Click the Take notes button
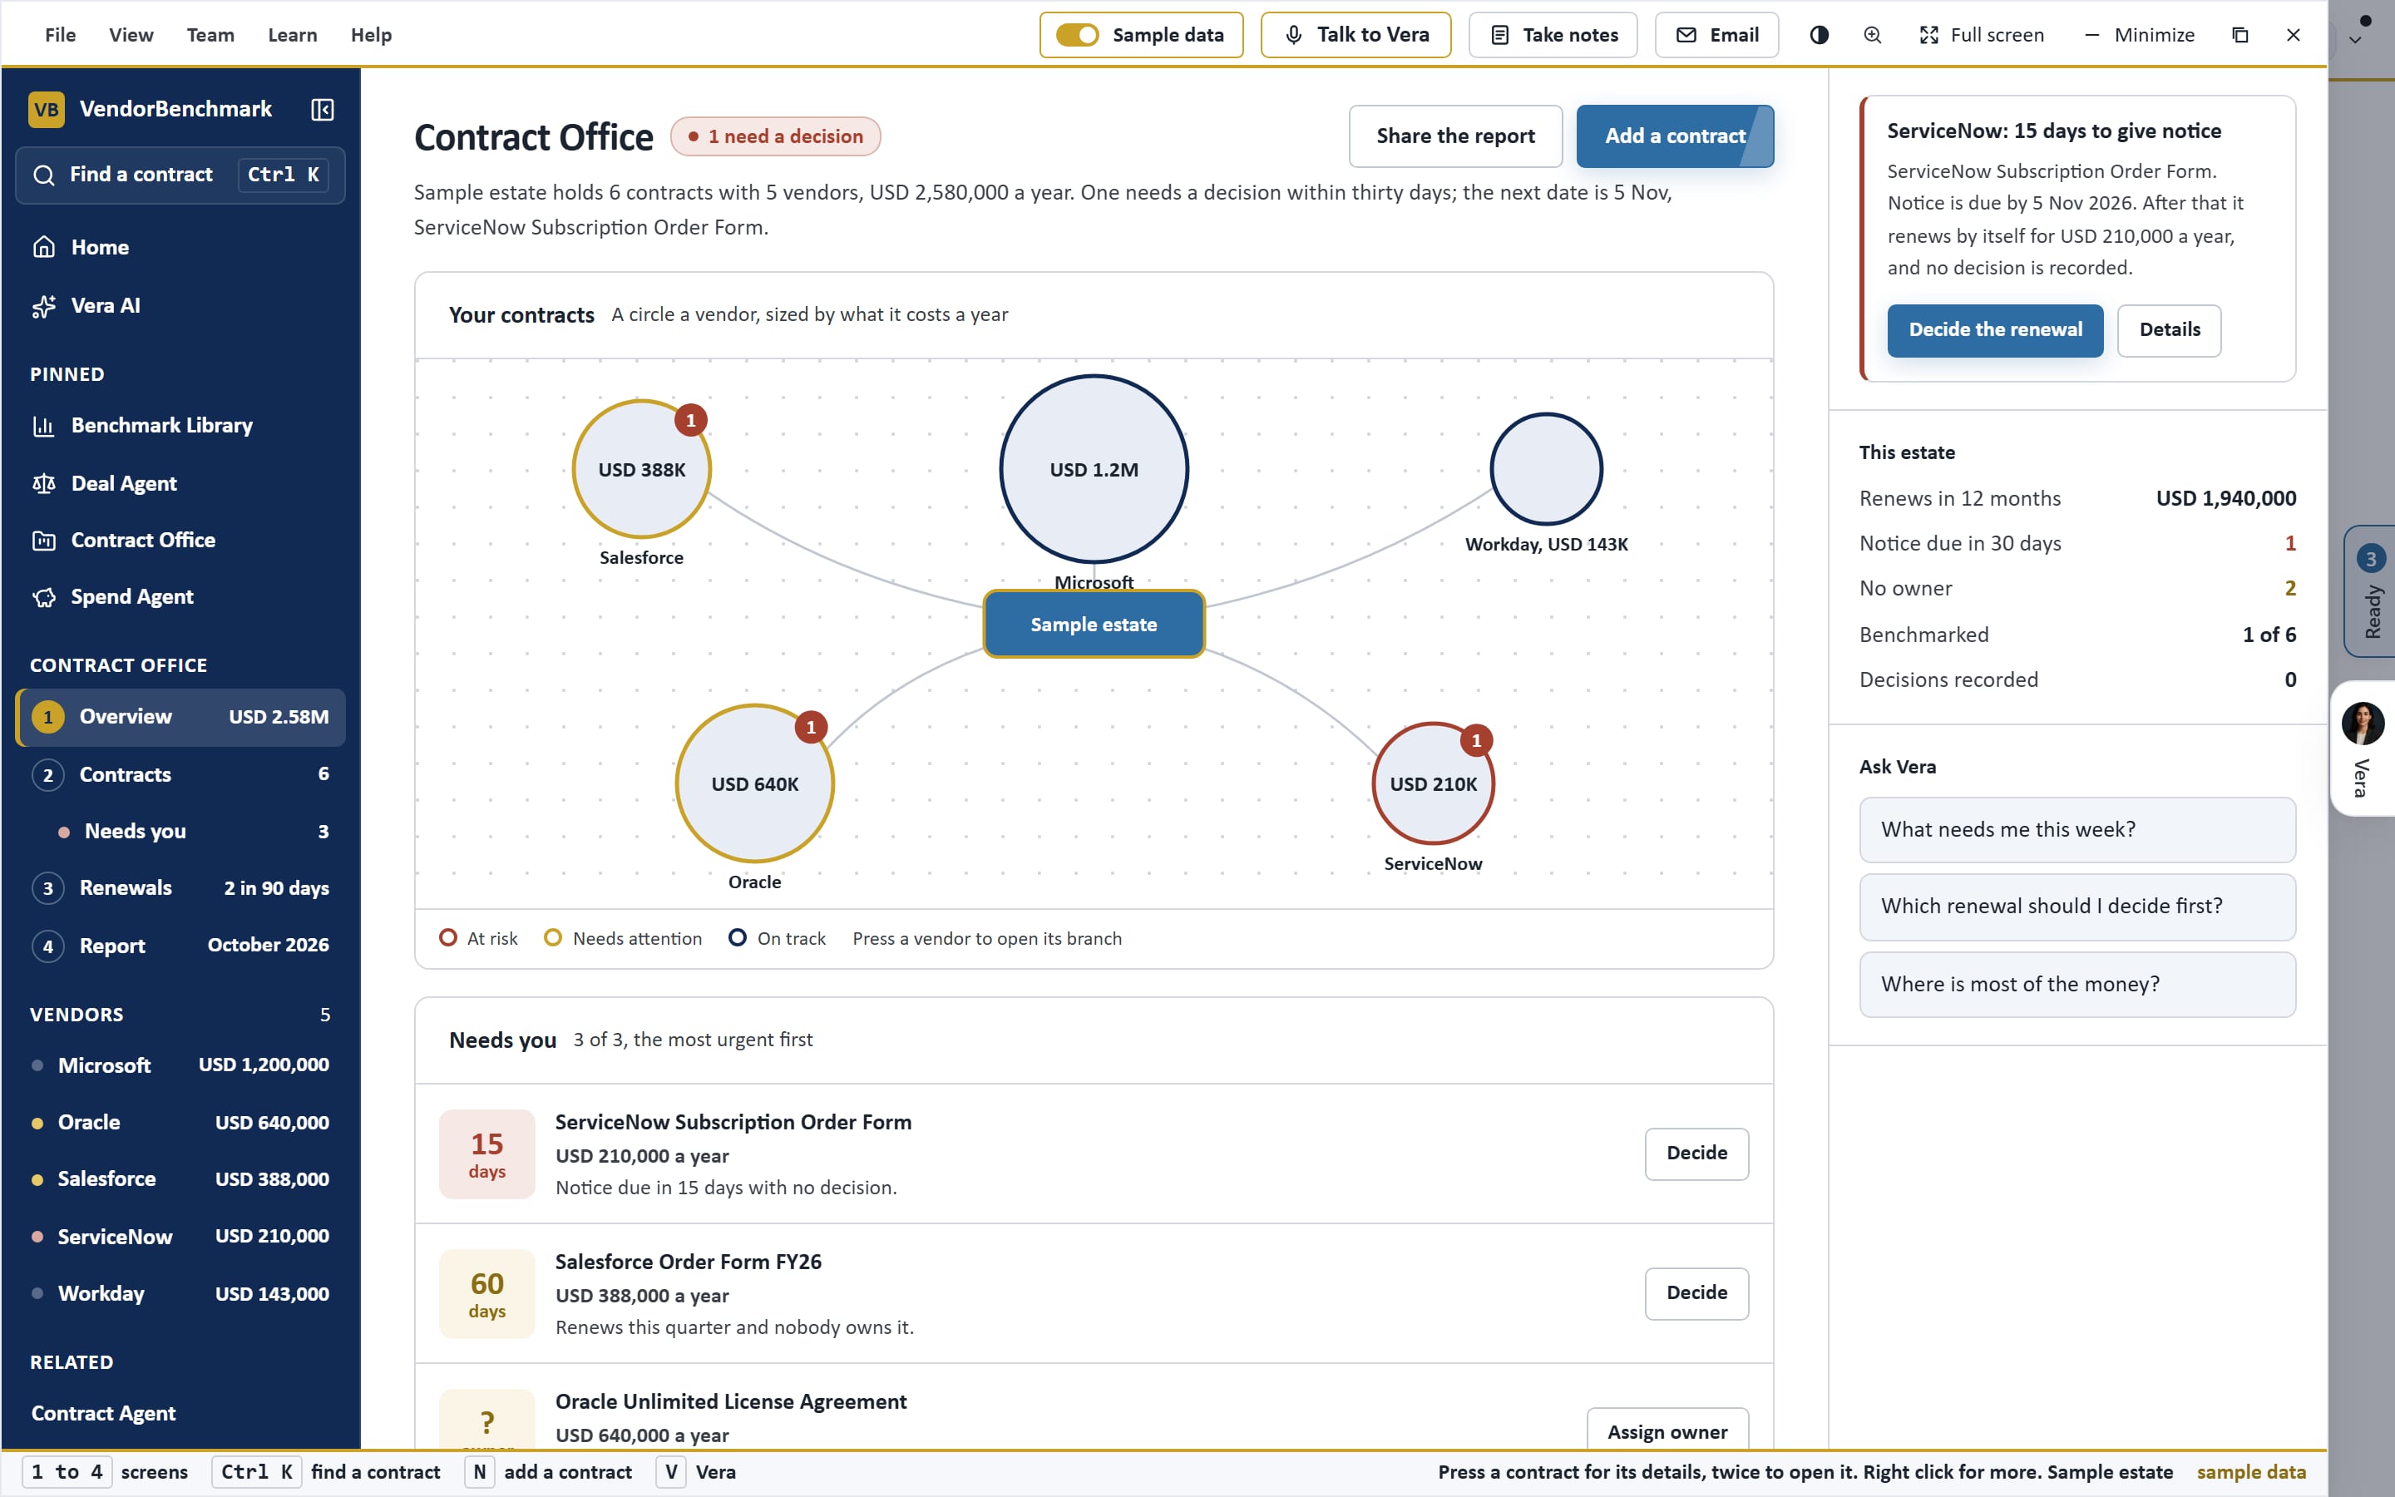The image size is (2395, 1497). (1553, 35)
